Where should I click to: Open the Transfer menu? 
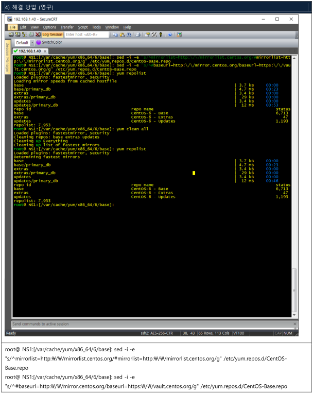pos(67,27)
